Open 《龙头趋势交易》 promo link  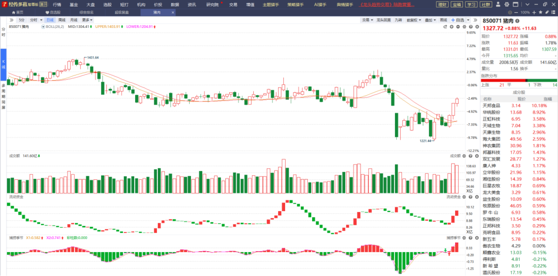[x=387, y=5]
